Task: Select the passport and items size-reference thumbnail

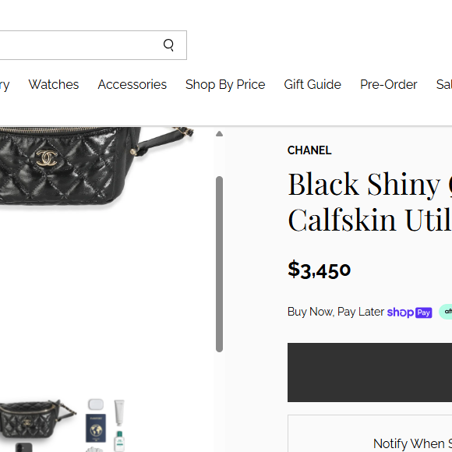Action: pos(105,426)
